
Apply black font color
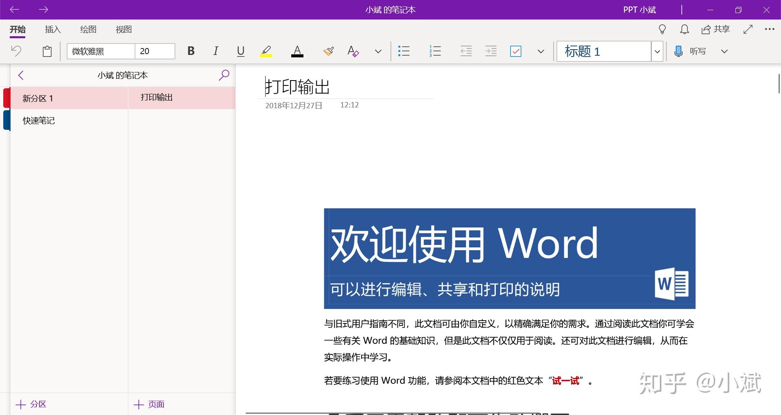click(x=297, y=51)
